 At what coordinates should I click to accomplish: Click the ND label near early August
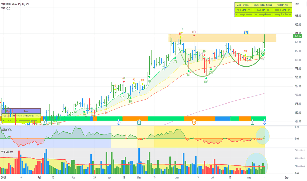245,51
